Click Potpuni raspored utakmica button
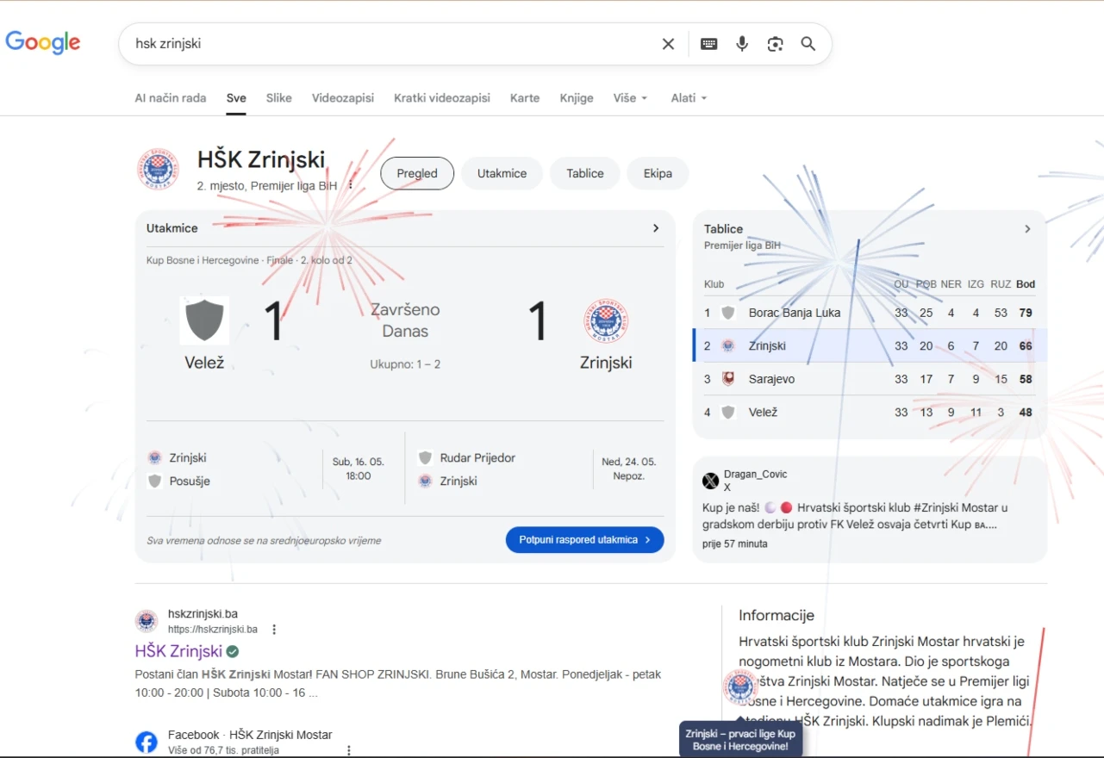Image resolution: width=1104 pixels, height=758 pixels. (585, 540)
